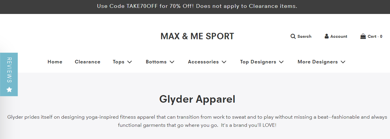390x139 pixels.
Task: Click the magnifying glass search icon
Action: (293, 36)
